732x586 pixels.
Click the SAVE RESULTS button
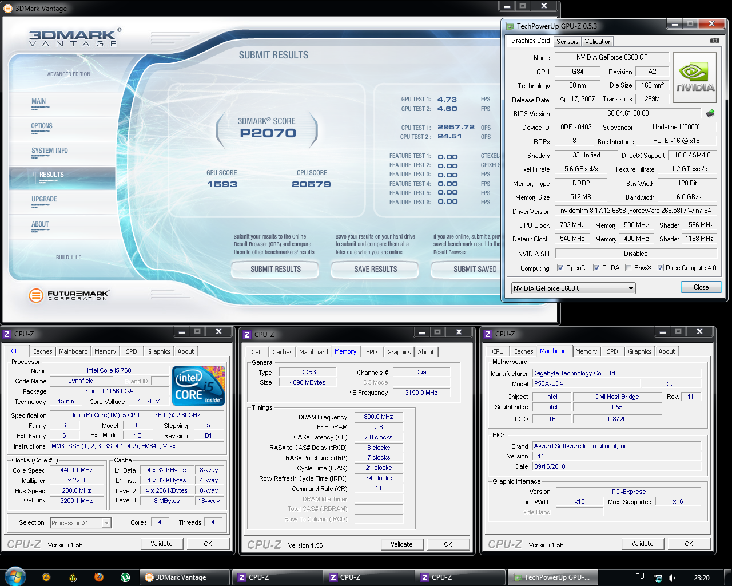tap(375, 269)
